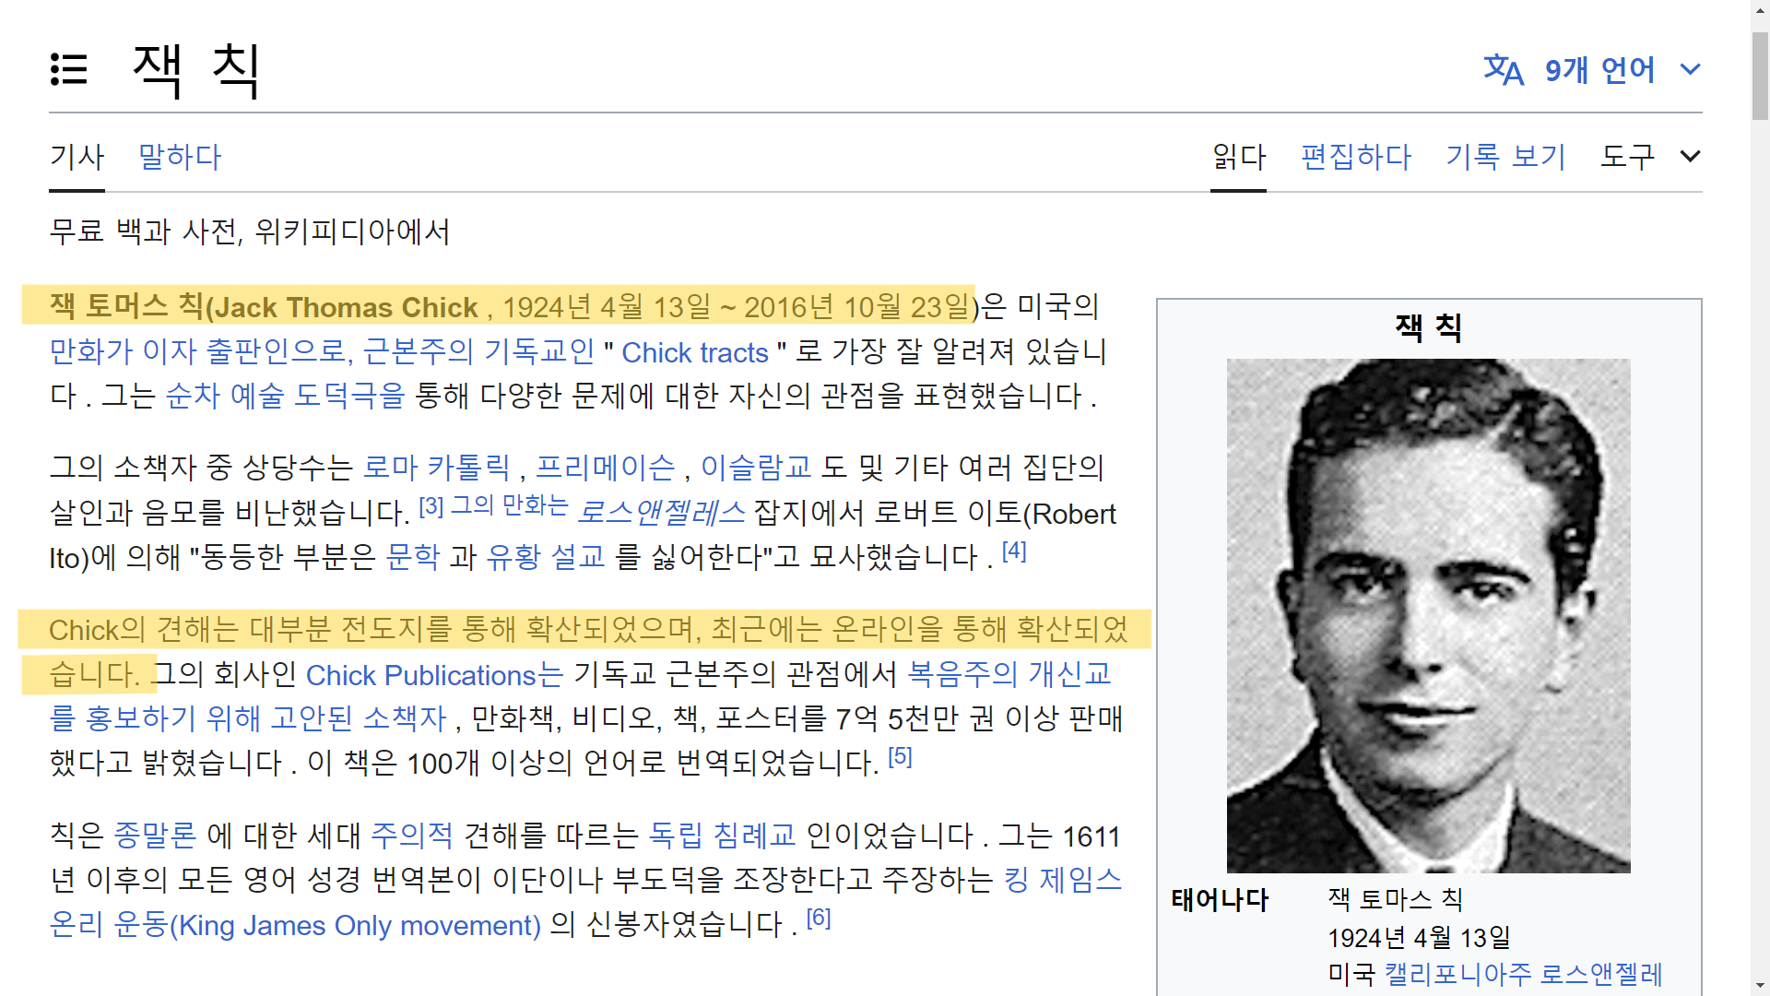
Task: Click the 잭 칙 page heading
Action: (196, 70)
